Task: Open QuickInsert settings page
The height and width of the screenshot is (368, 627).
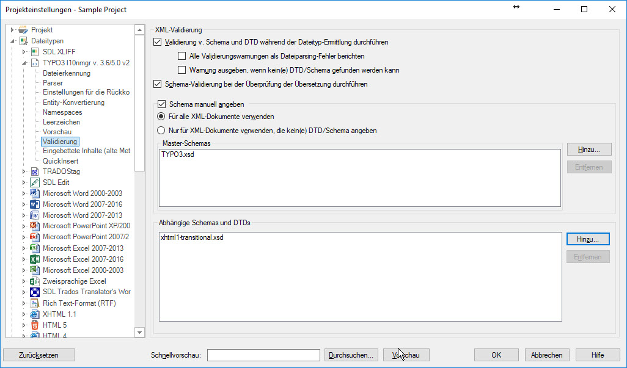Action: (61, 161)
